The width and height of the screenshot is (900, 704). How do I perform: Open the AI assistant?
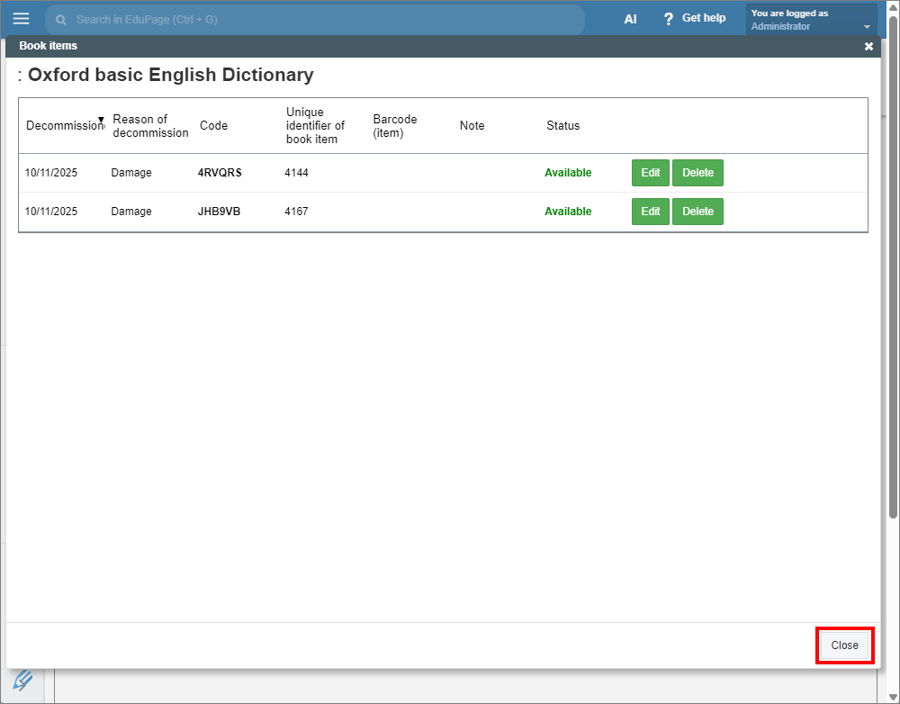pos(630,19)
